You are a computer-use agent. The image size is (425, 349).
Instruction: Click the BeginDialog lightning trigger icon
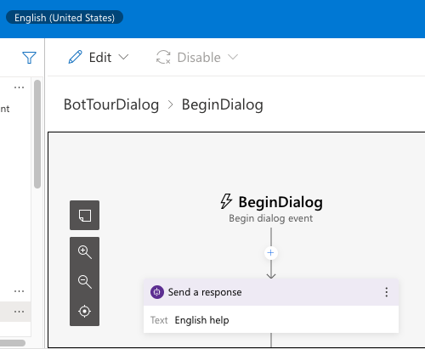click(x=226, y=201)
